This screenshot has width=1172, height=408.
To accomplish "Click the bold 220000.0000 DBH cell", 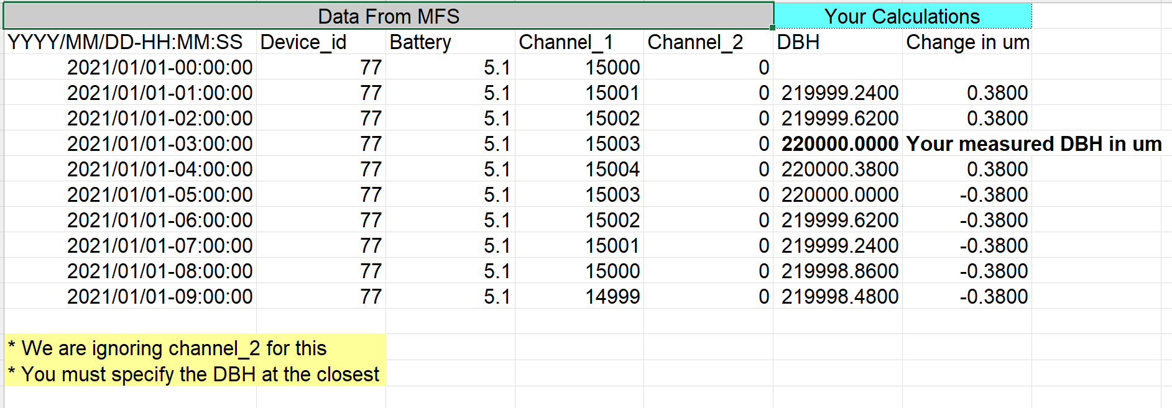I will coord(839,144).
